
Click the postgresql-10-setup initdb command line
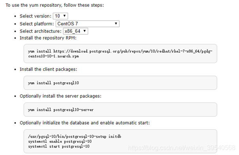(x=75, y=136)
